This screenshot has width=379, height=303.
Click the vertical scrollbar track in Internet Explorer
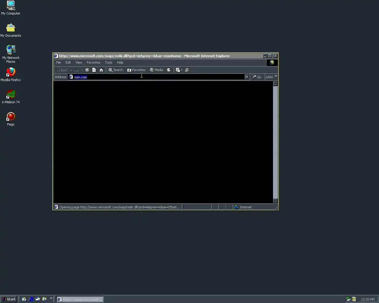(x=275, y=142)
